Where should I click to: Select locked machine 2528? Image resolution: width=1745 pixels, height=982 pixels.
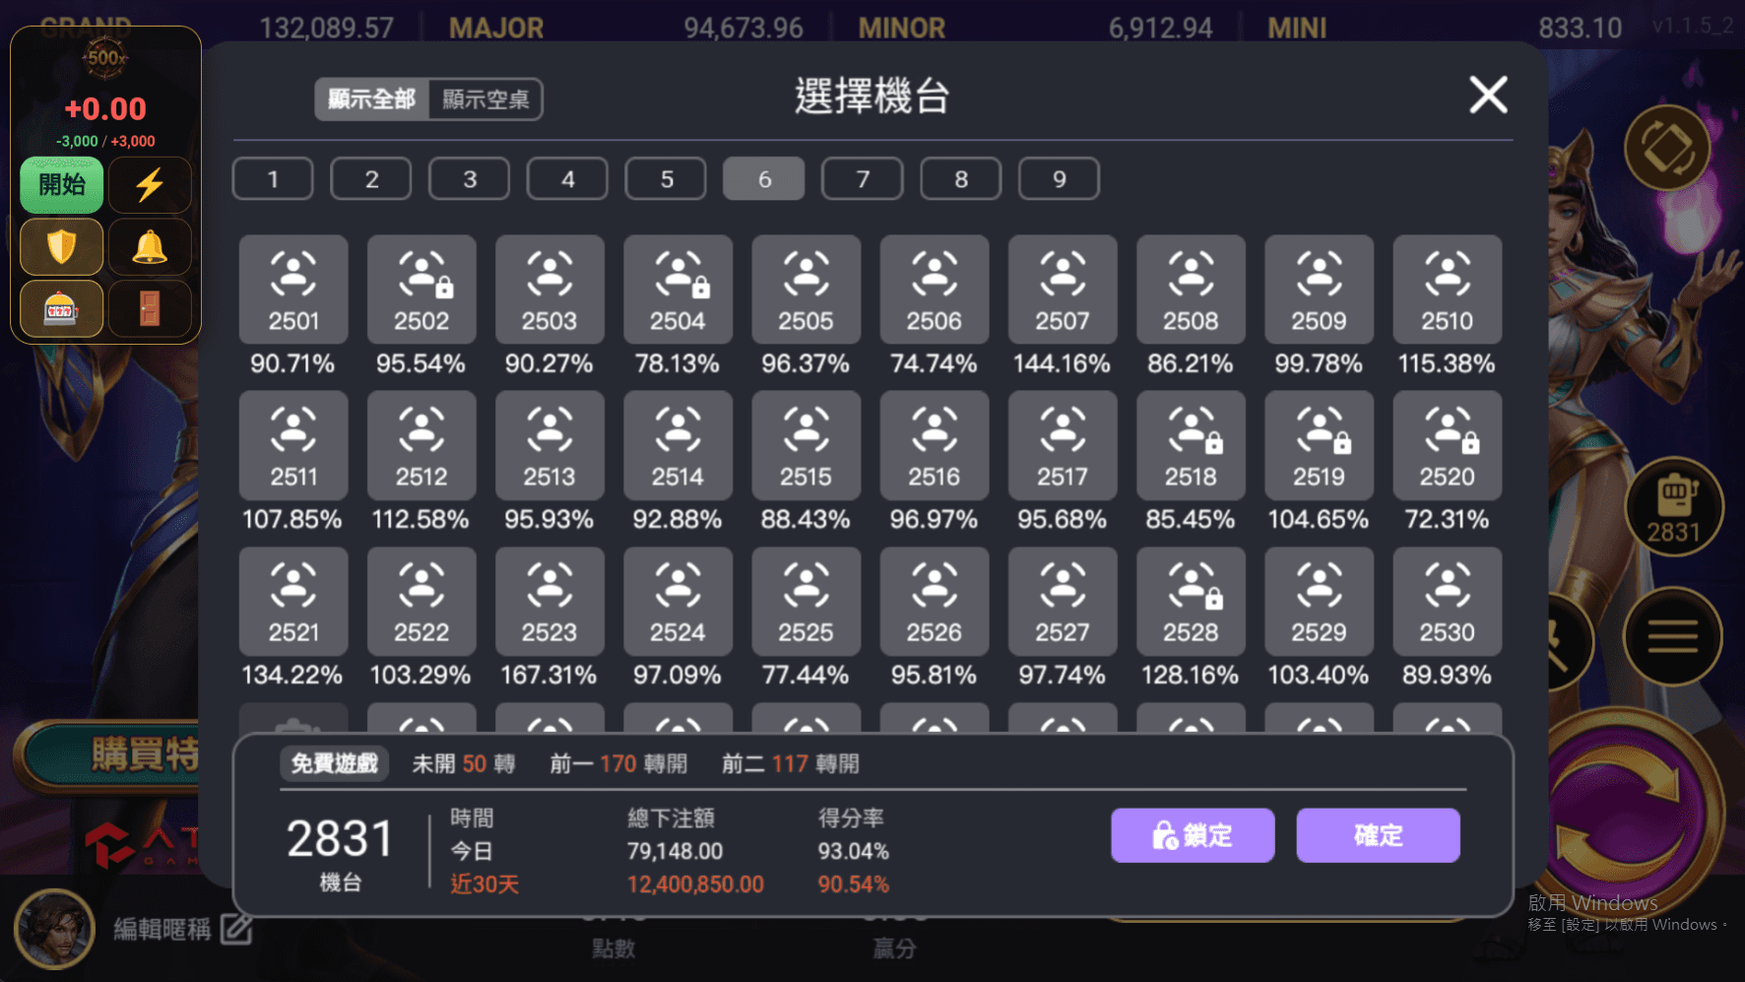click(x=1191, y=601)
